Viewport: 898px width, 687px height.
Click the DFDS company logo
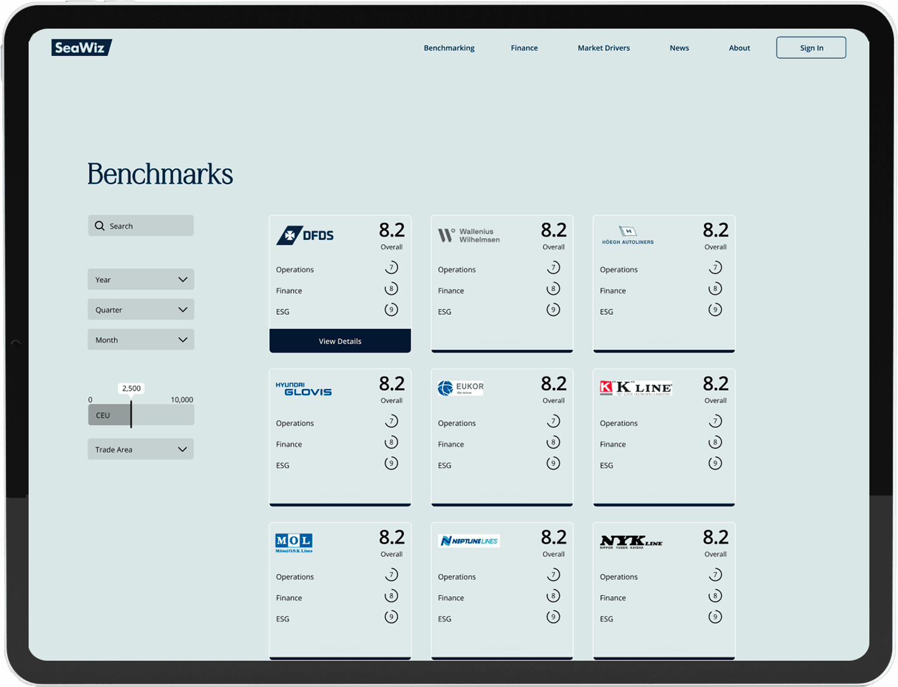pyautogui.click(x=305, y=235)
